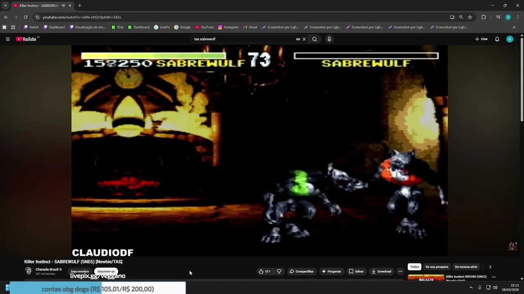This screenshot has width=524, height=294.
Task: Open the Charada Brazil channel name
Action: [x=47, y=269]
